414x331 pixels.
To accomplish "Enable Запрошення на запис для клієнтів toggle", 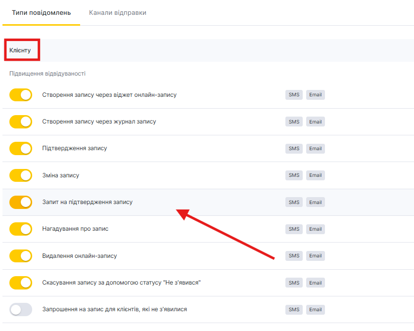I will 21,309.
